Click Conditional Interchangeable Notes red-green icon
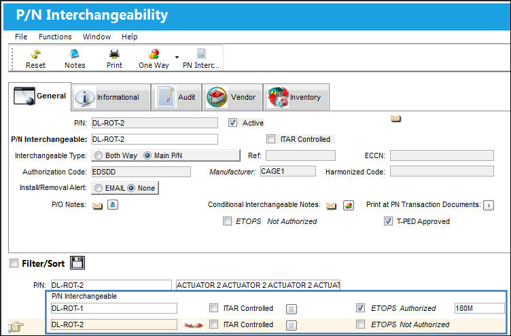Image resolution: width=511 pixels, height=336 pixels. click(x=349, y=205)
